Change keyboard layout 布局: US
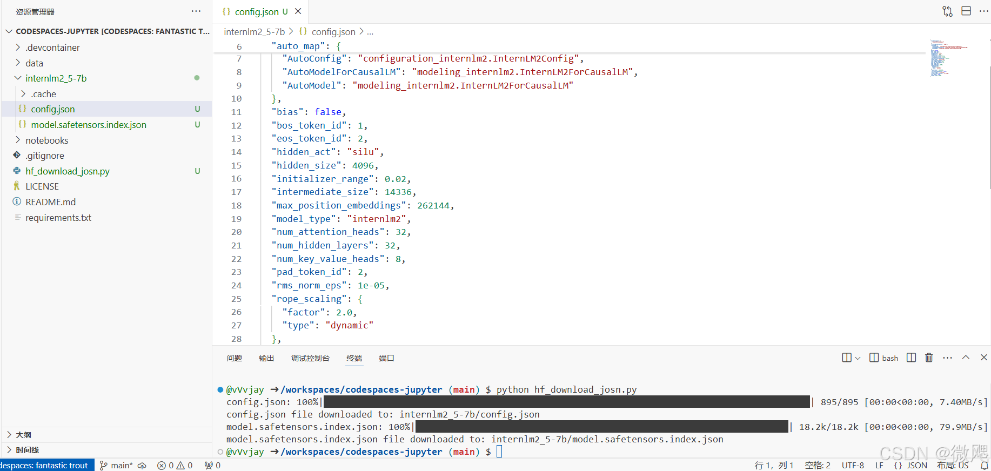The width and height of the screenshot is (991, 471). [x=953, y=465]
